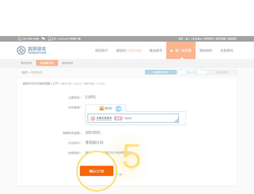Click 定投 breadcrumb link

point(25,72)
